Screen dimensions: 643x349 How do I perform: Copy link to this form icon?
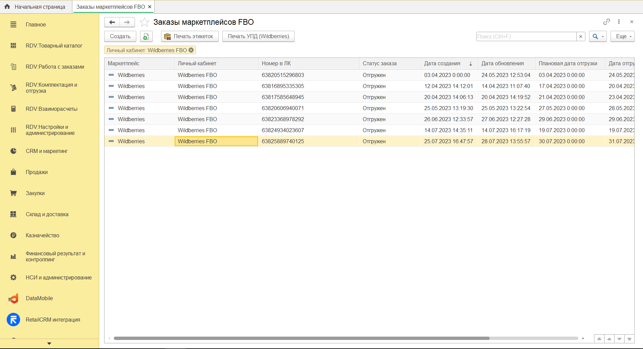click(x=606, y=22)
